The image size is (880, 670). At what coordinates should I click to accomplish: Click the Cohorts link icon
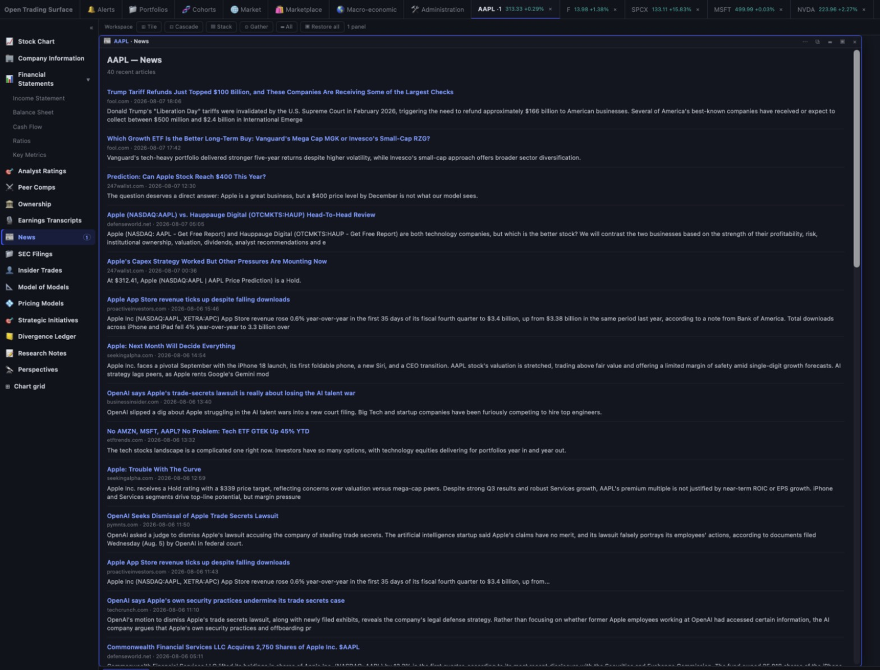186,10
